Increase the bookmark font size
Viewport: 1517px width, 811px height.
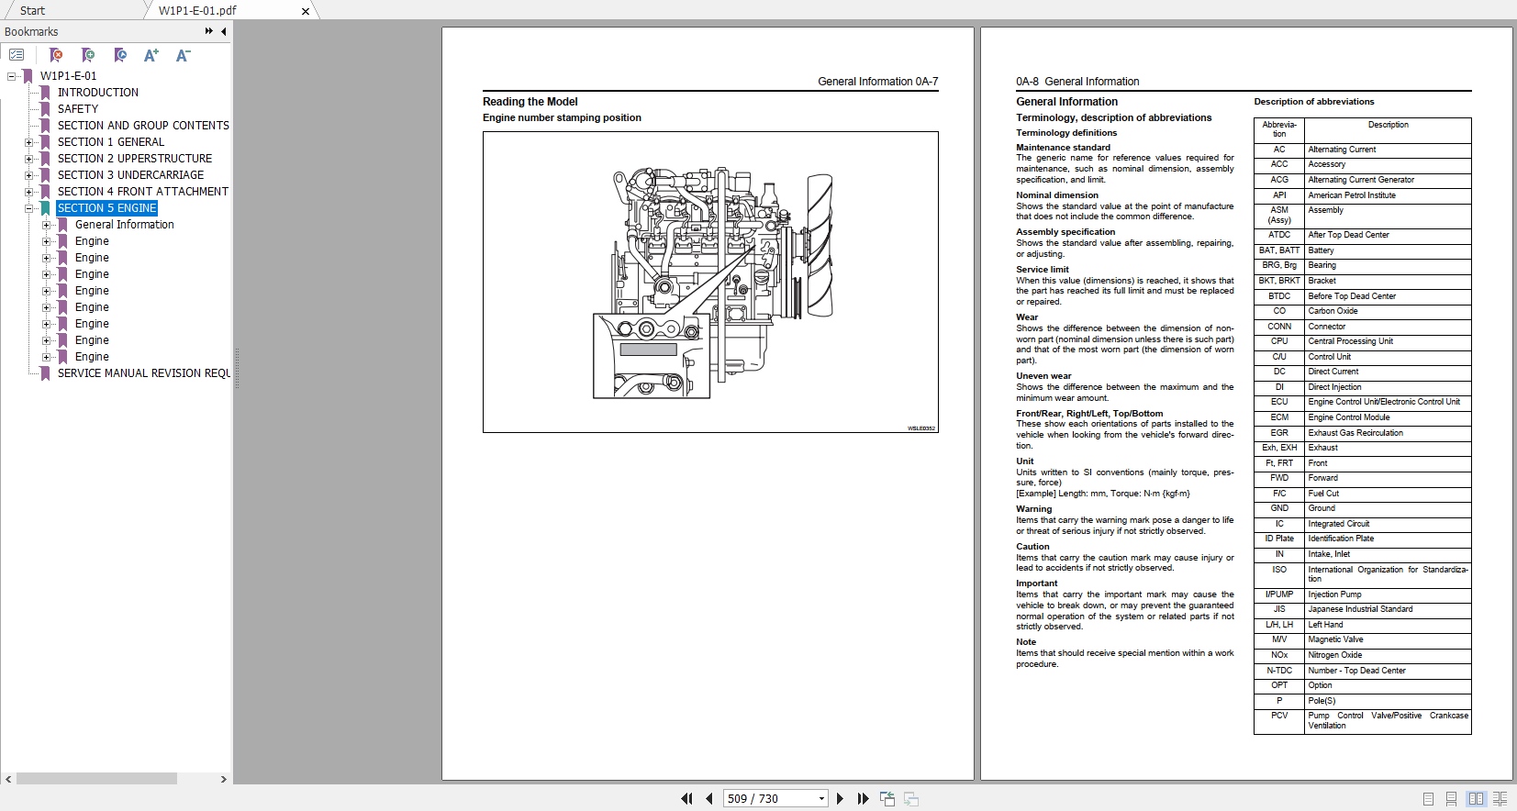click(x=151, y=55)
